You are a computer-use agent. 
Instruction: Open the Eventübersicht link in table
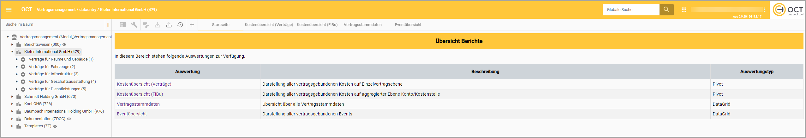132,114
